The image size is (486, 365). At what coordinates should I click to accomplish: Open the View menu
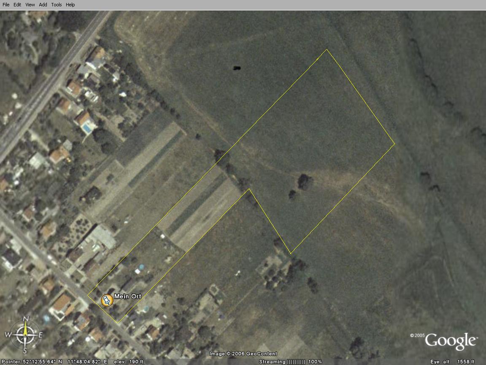[30, 5]
